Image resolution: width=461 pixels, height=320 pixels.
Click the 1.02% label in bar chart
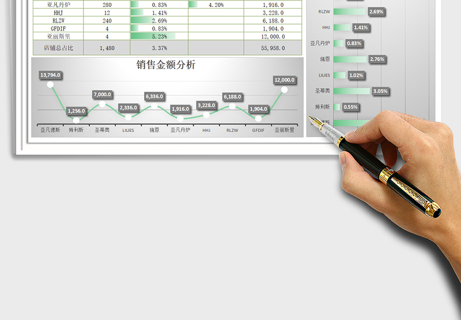[356, 76]
